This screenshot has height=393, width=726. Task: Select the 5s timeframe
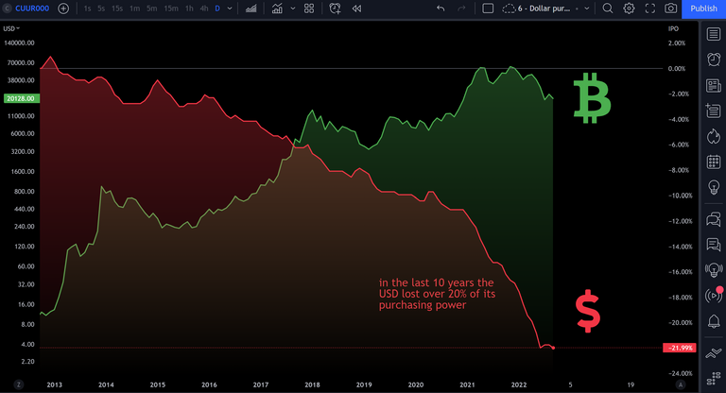tap(101, 9)
